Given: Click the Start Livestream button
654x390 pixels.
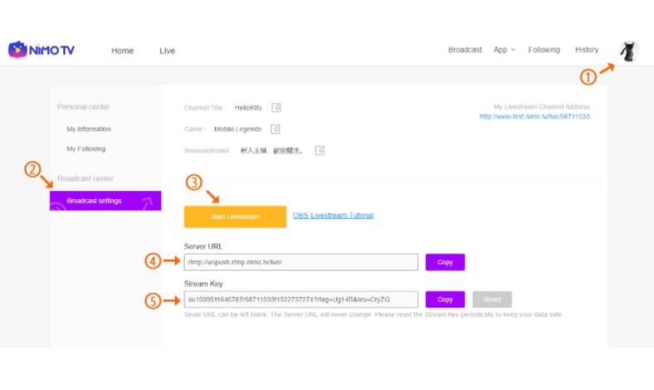Looking at the screenshot, I should 235,217.
